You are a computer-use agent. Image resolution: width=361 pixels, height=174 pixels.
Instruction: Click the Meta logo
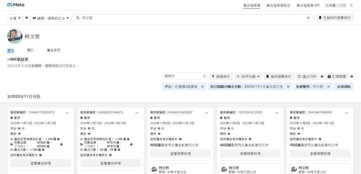[x=16, y=5]
